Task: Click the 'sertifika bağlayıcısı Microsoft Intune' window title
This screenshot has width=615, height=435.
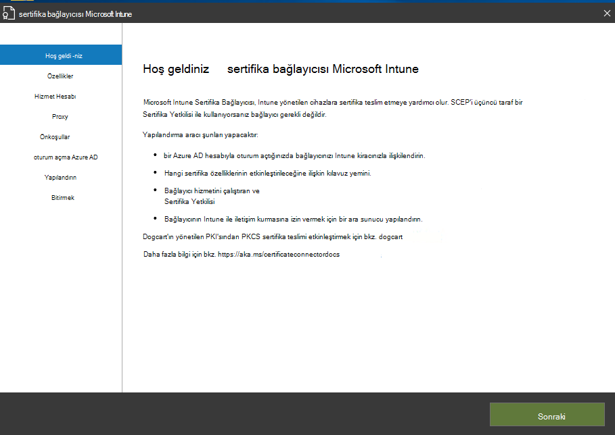Action: click(x=75, y=14)
